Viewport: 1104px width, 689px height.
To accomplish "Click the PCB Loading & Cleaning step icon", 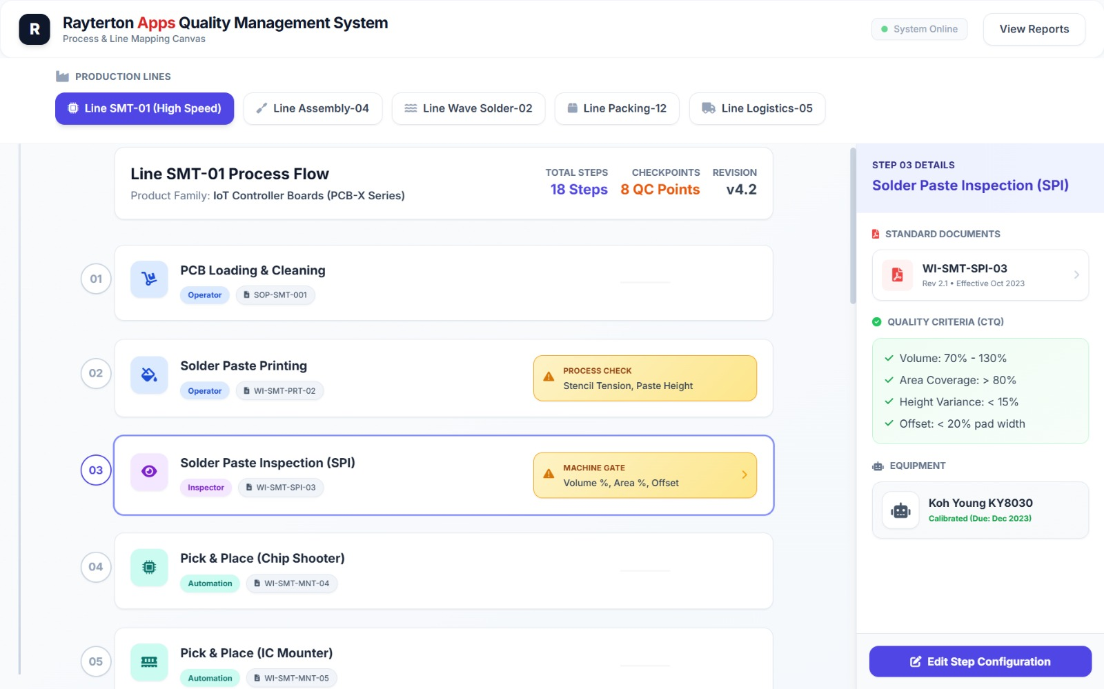I will pyautogui.click(x=148, y=279).
